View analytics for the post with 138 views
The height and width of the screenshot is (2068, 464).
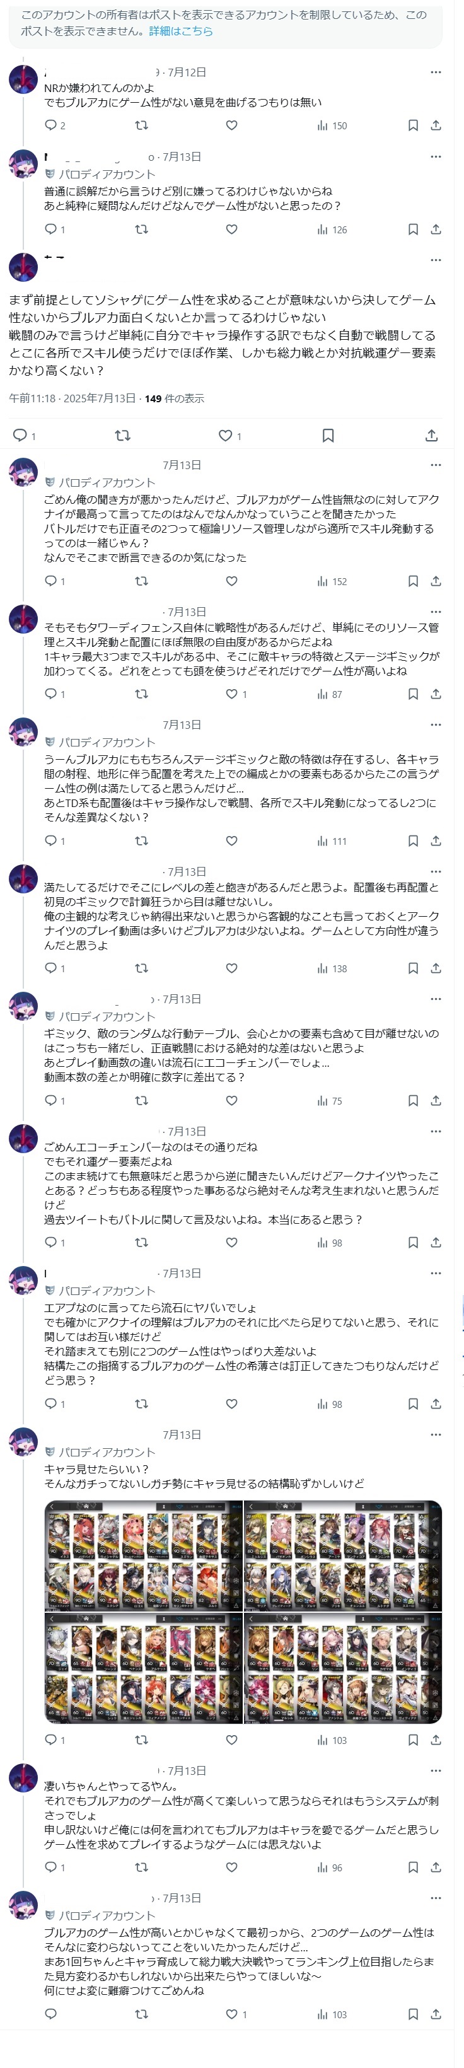(332, 968)
